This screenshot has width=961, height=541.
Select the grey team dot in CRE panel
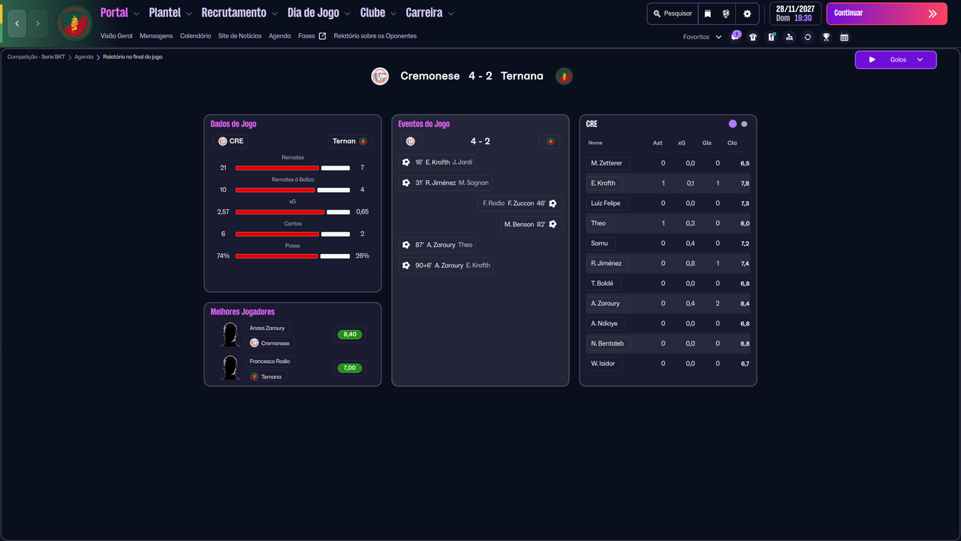pos(744,124)
